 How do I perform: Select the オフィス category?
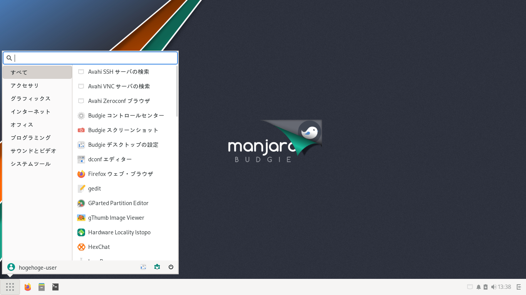click(x=37, y=124)
